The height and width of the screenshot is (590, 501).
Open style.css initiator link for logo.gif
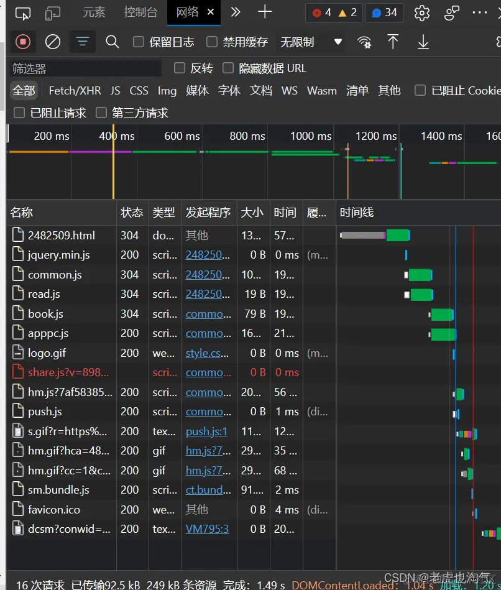pyautogui.click(x=207, y=353)
